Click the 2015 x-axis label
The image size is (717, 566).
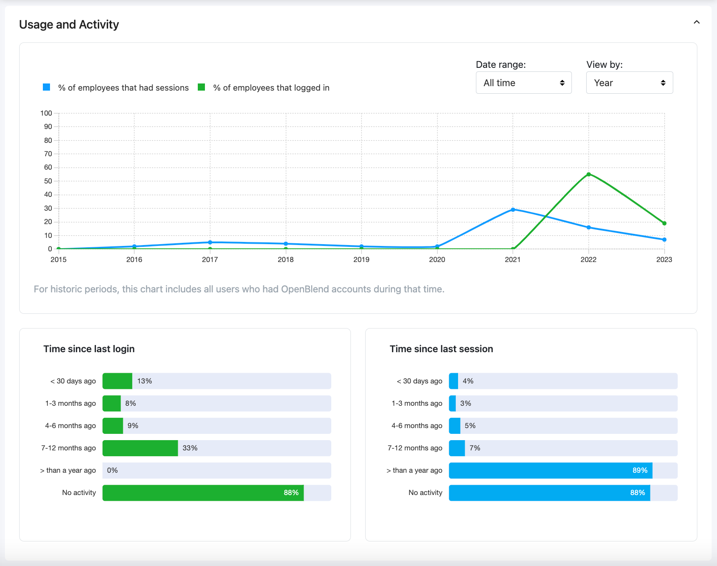(58, 260)
